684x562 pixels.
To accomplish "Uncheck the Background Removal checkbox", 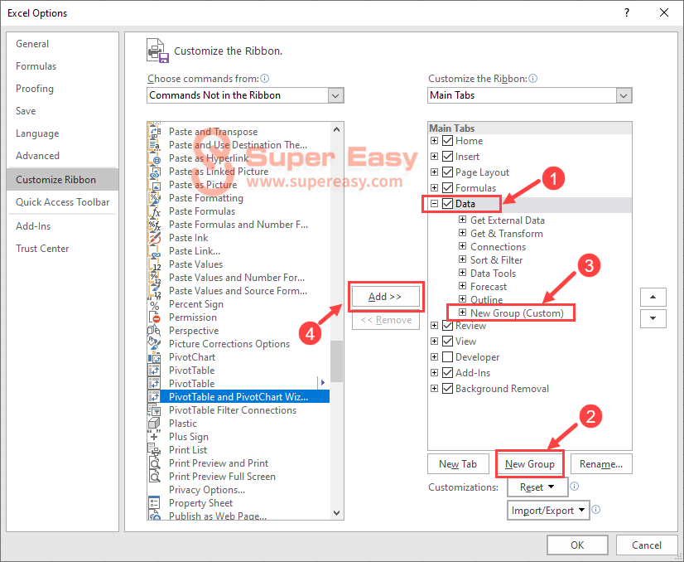I will click(447, 389).
